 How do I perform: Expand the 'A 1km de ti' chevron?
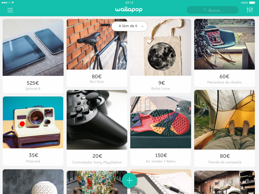pos(142,26)
